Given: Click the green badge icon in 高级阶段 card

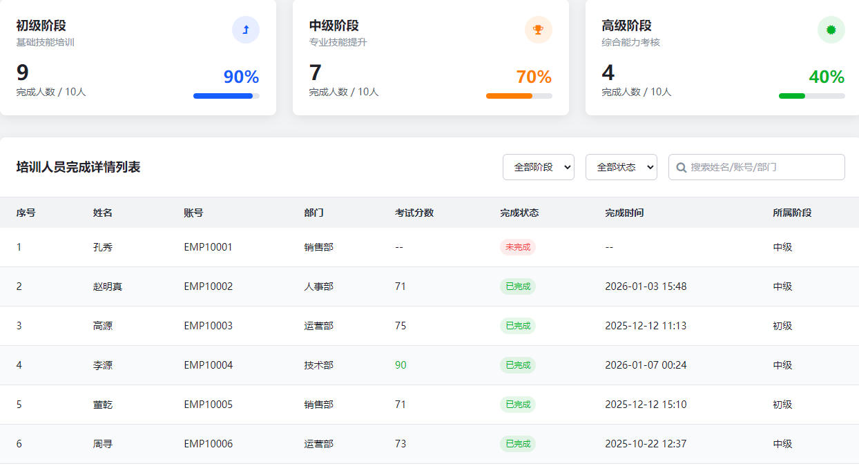Looking at the screenshot, I should [831, 30].
